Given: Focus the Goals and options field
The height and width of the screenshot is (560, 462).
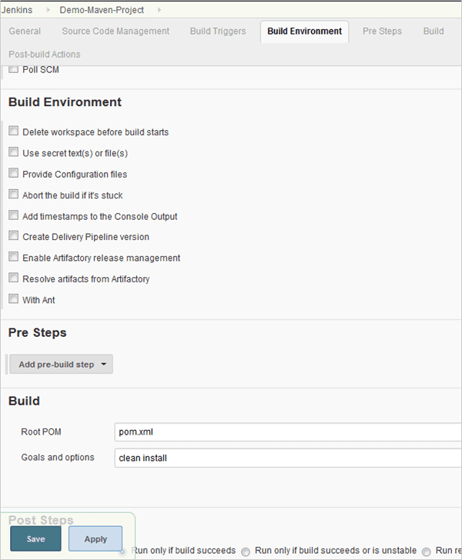Looking at the screenshot, I should pyautogui.click(x=286, y=458).
